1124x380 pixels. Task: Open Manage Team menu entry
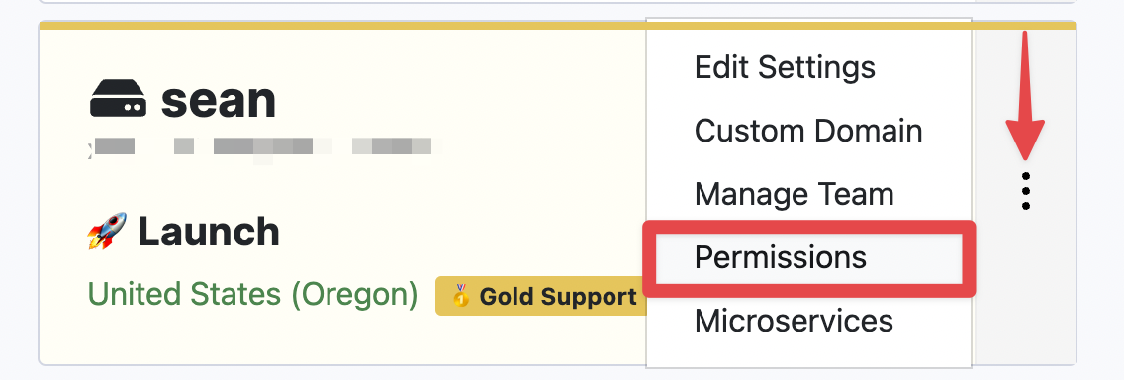click(x=795, y=194)
